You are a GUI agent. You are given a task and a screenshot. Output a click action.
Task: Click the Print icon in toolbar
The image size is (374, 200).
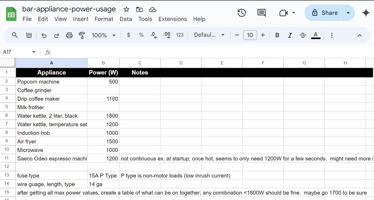[69, 35]
